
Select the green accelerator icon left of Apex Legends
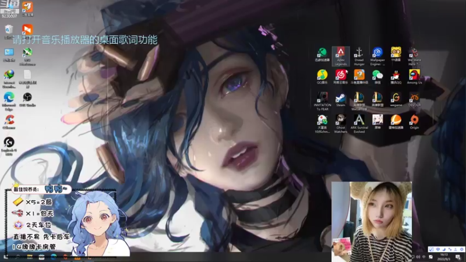[322, 54]
